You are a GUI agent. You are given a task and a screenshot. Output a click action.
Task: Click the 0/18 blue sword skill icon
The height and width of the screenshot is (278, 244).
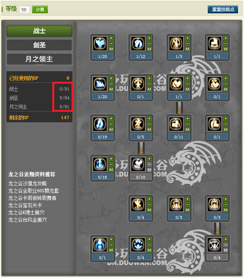[x=100, y=164]
